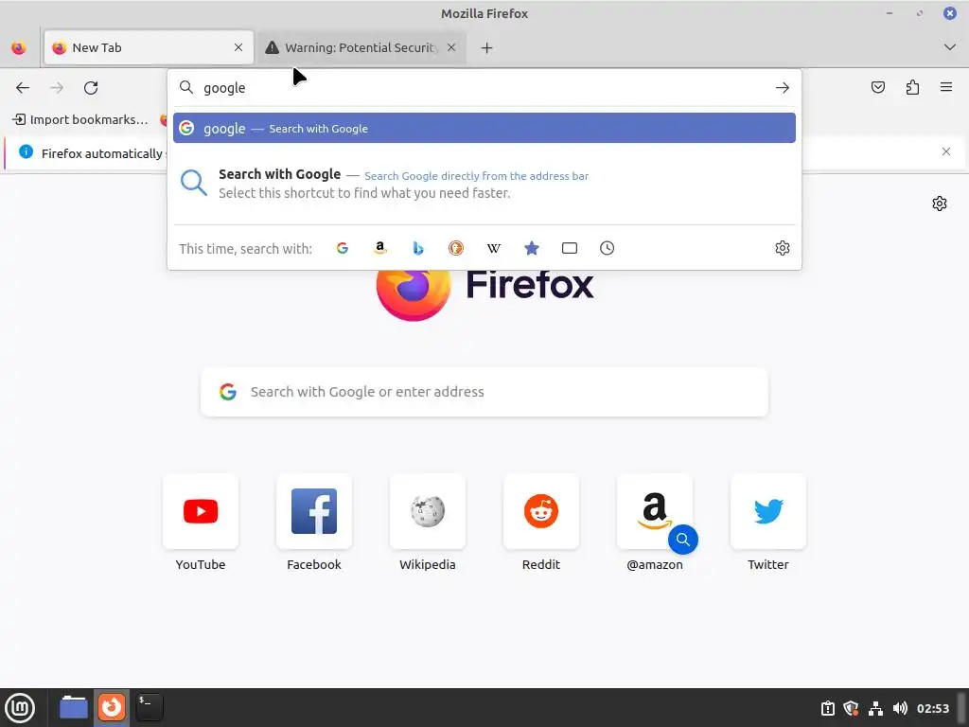The image size is (969, 727).
Task: Click the Firefox taskbar icon
Action: (x=112, y=707)
